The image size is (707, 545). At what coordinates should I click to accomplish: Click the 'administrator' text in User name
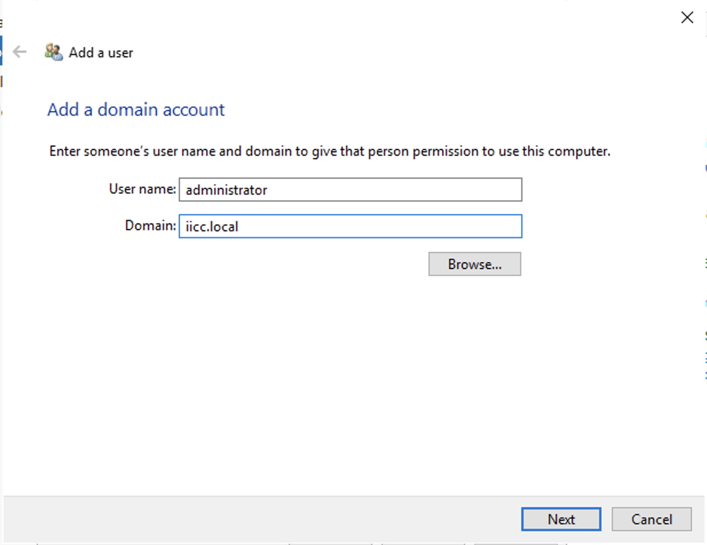pyautogui.click(x=226, y=190)
